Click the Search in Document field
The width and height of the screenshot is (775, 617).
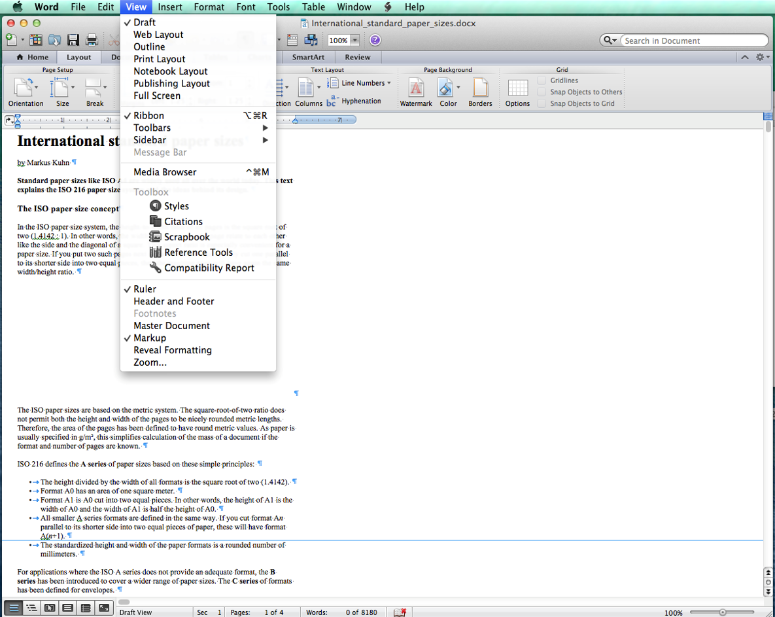tap(693, 41)
